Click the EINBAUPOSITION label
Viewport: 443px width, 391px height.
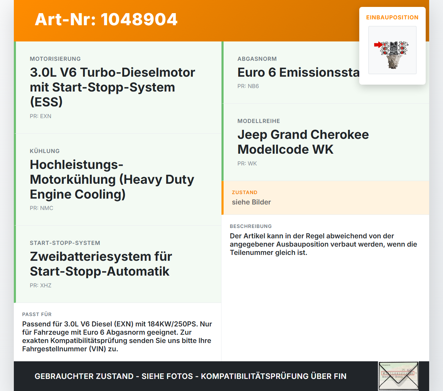coord(392,17)
